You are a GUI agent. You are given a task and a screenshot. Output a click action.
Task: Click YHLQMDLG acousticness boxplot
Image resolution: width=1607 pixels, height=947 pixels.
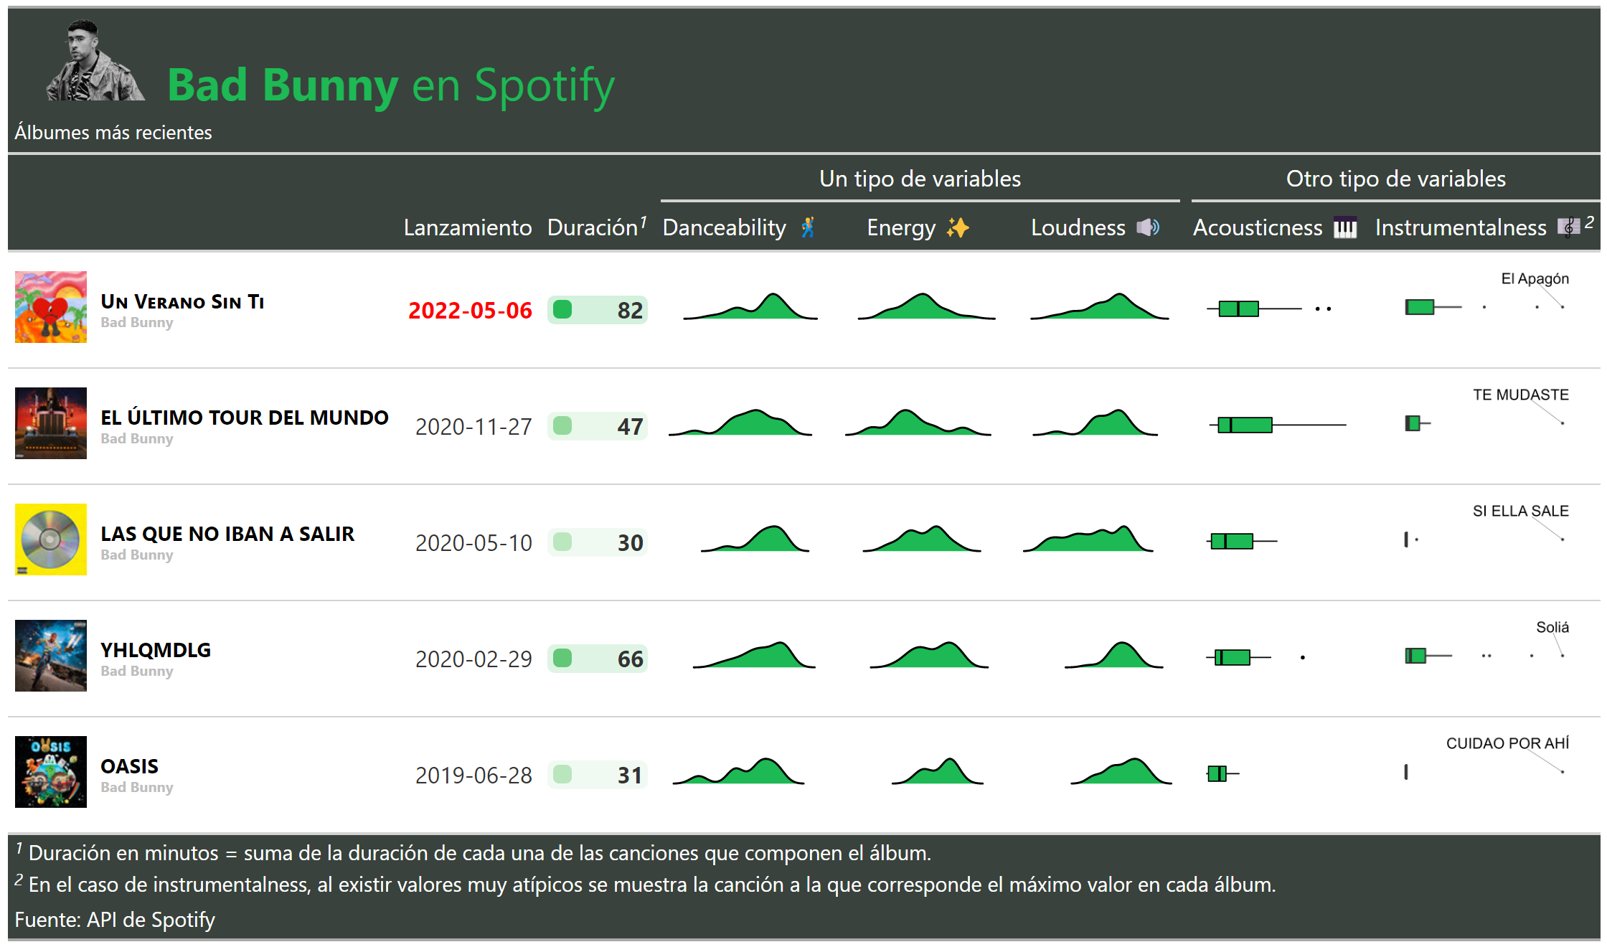[x=1255, y=657]
